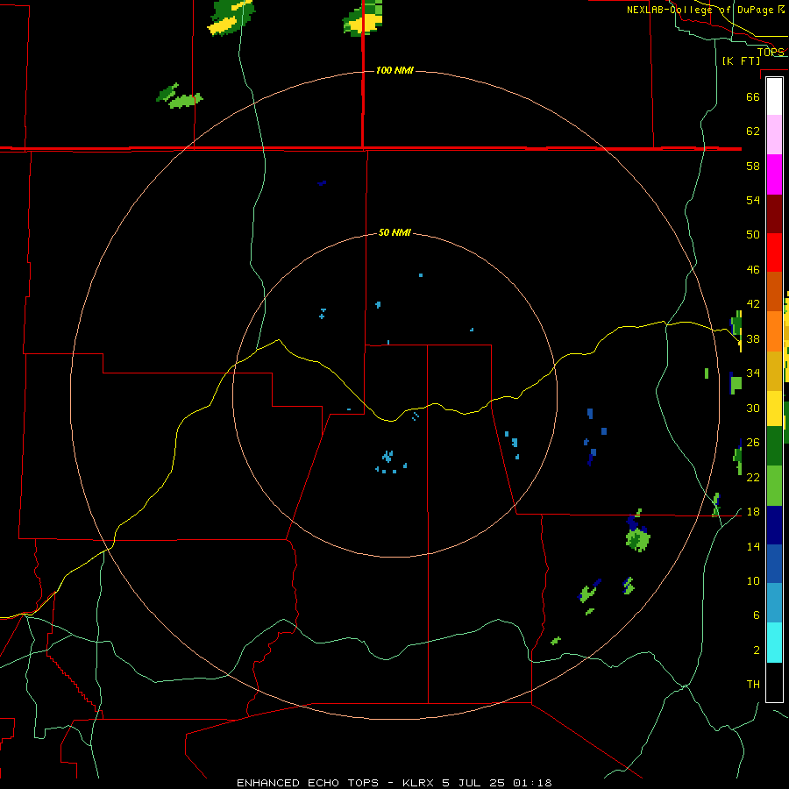Click the [K FT] units label

pos(741,60)
